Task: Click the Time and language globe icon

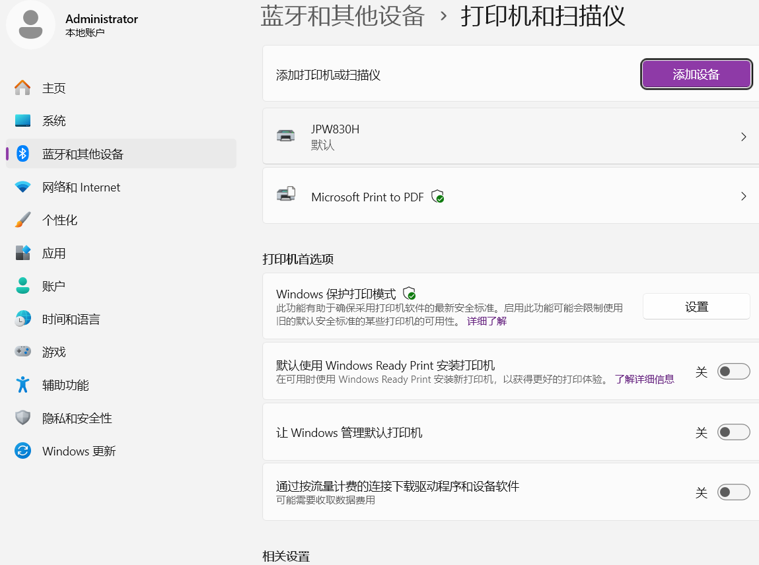Action: (x=22, y=319)
